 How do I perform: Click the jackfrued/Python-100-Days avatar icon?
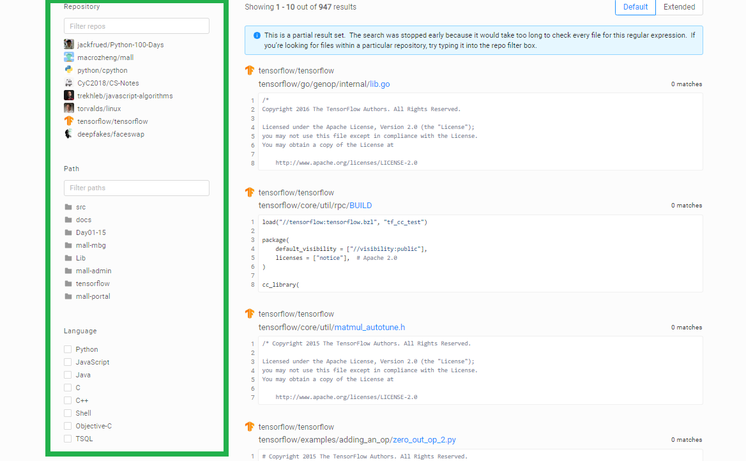[x=69, y=44]
